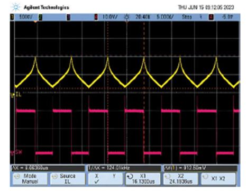
Task: Click the sun-shaped delay icon in status bar
Action: tap(126, 17)
